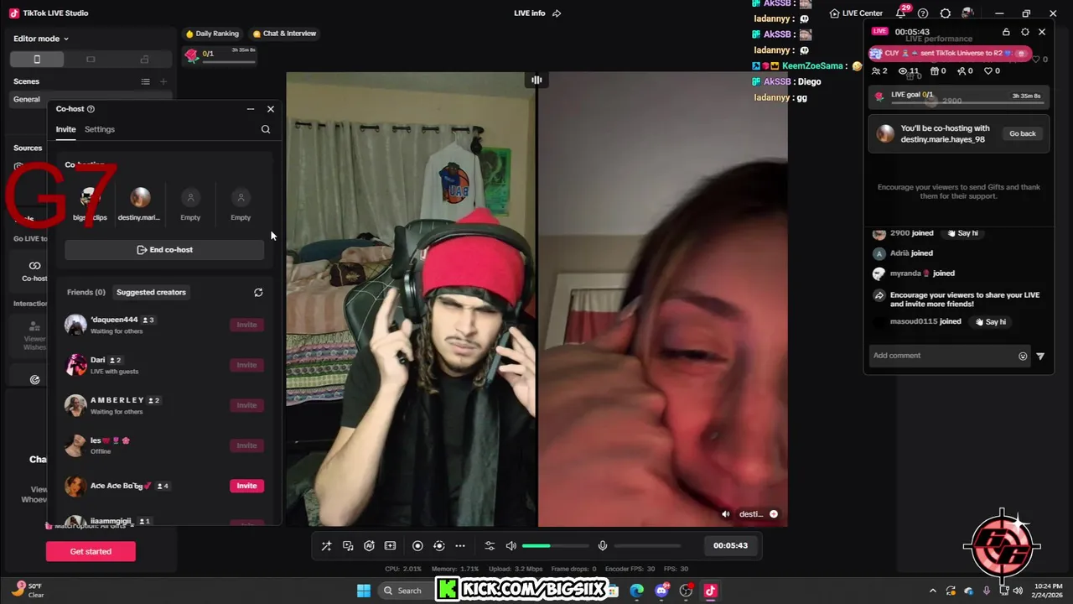Add a new scene with plus icon

coord(163,81)
